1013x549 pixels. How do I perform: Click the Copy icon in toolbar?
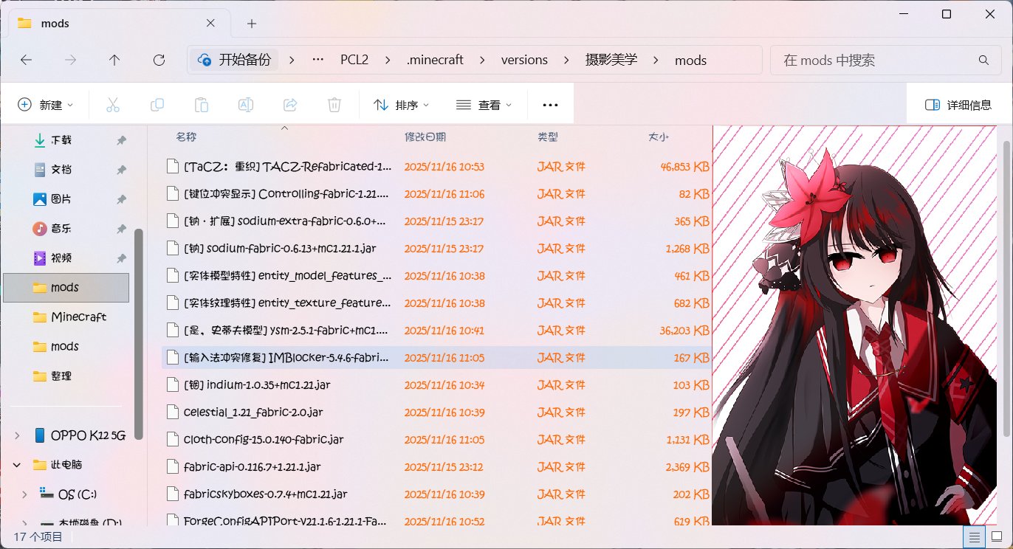point(157,105)
